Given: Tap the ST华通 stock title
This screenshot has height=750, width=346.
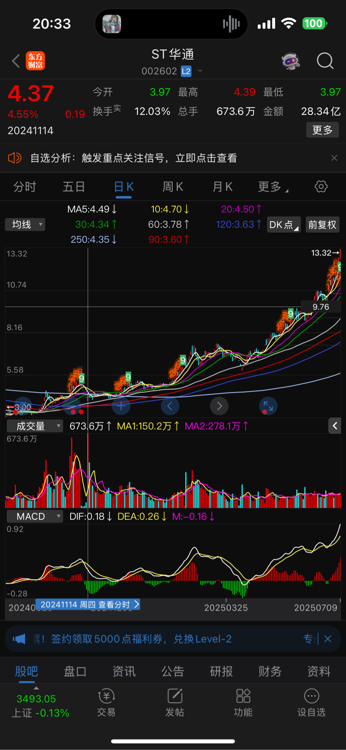Looking at the screenshot, I should click(173, 55).
